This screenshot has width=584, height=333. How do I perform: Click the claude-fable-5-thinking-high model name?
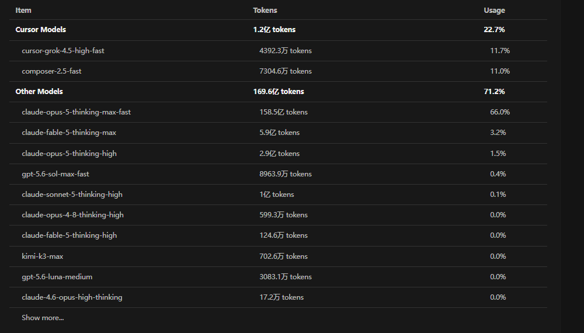tap(69, 235)
